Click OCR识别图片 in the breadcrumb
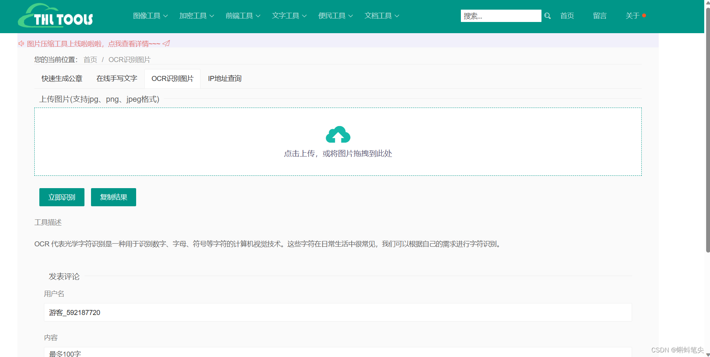The width and height of the screenshot is (710, 357). (130, 60)
